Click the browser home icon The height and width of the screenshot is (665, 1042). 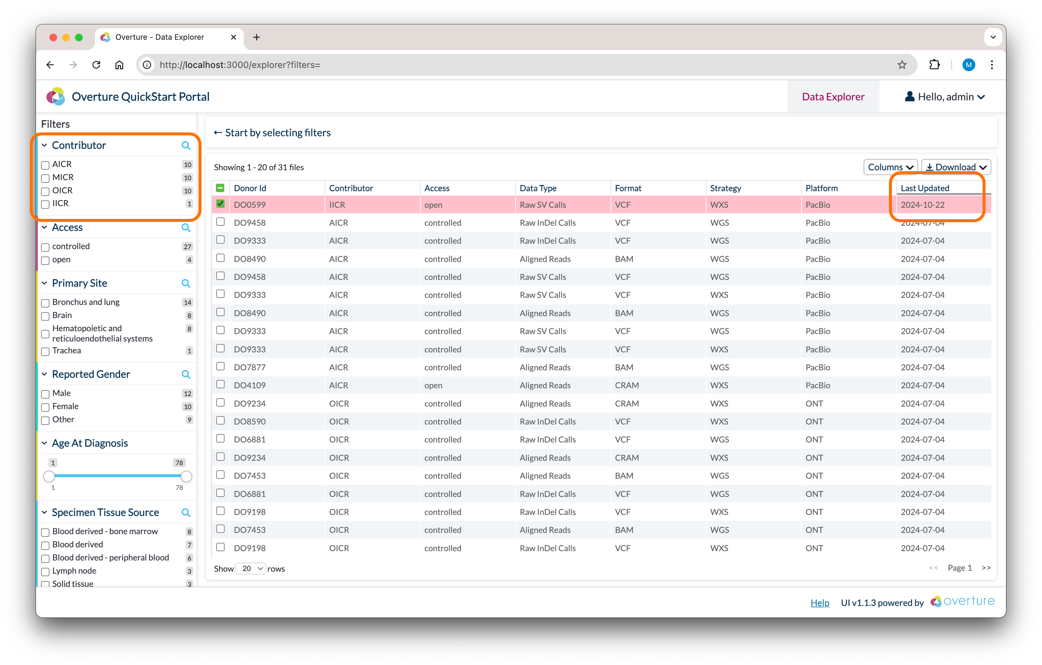click(x=119, y=65)
